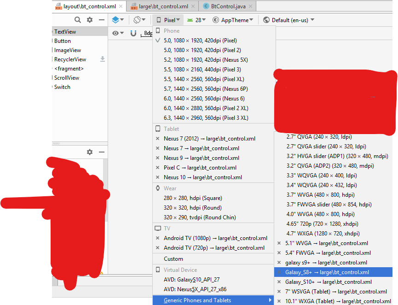Image resolution: width=398 pixels, height=305 pixels.
Task: Choose Custom device option
Action: pos(213,259)
